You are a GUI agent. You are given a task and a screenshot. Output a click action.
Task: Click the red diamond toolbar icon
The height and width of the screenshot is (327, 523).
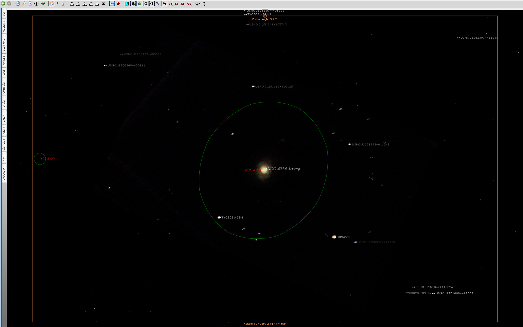coord(118,4)
